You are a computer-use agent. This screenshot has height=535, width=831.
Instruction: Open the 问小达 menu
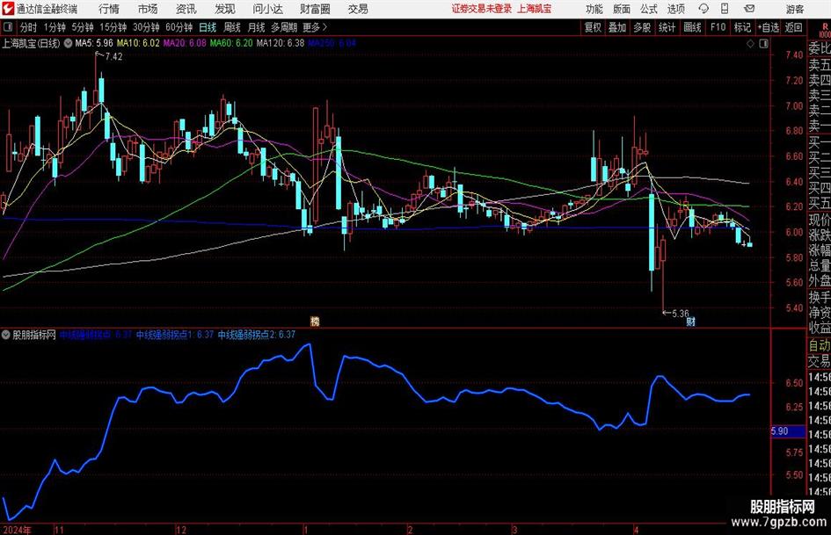pyautogui.click(x=267, y=9)
